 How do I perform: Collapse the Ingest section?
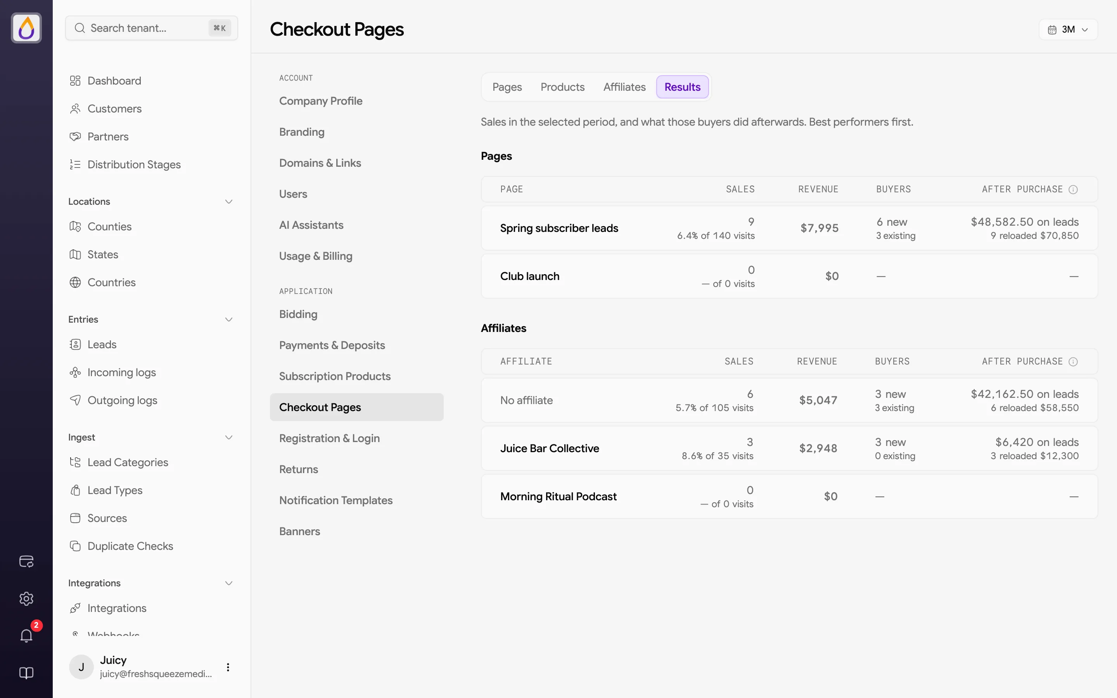coord(228,437)
